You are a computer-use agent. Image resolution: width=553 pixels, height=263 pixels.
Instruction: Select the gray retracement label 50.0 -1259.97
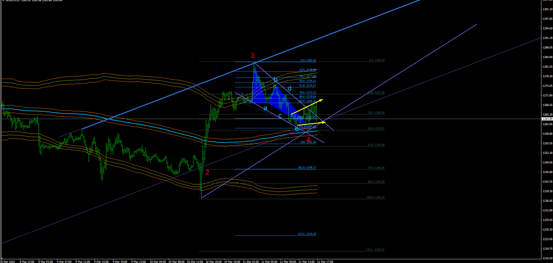point(376,129)
